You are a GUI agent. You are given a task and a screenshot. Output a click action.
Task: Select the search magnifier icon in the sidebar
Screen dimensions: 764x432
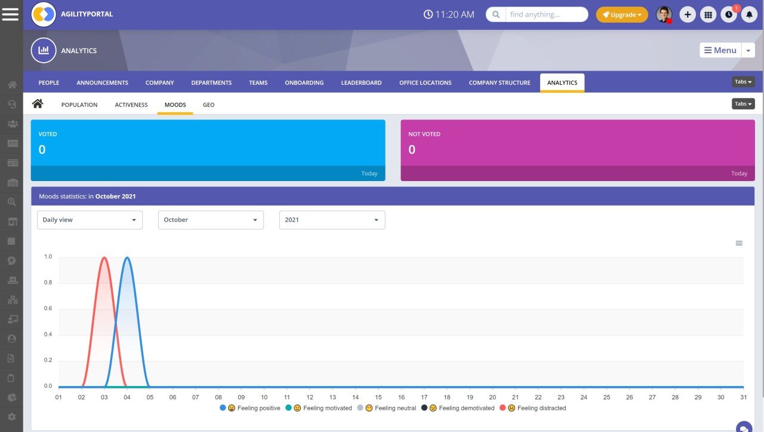tap(12, 202)
